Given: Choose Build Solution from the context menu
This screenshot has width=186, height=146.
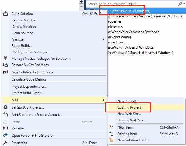Looking at the screenshot, I should click(x=54, y=14).
